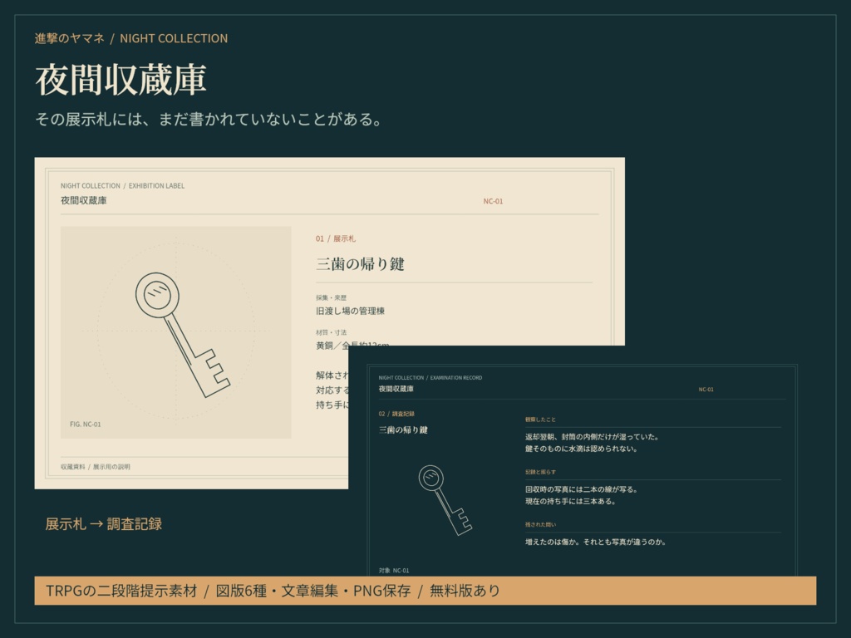Click the line '回収時の写真には二本の線が写る。'

(581, 489)
